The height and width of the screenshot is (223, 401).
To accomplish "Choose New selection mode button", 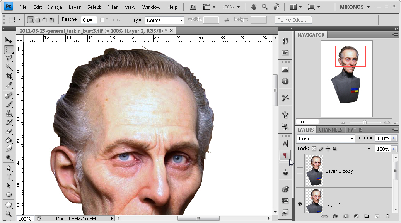I will (31, 20).
